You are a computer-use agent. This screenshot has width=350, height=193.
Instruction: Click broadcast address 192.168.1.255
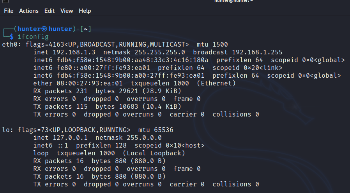pyautogui.click(x=257, y=52)
